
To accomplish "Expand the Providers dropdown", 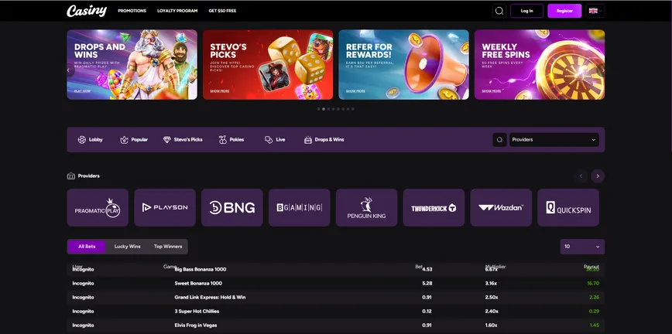I will click(554, 140).
